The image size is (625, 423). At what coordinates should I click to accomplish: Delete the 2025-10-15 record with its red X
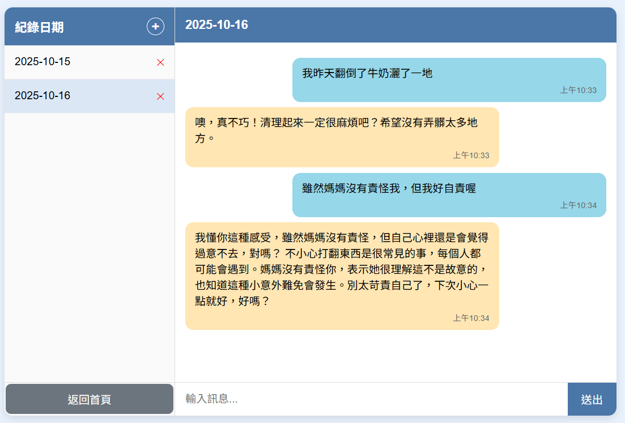[160, 62]
